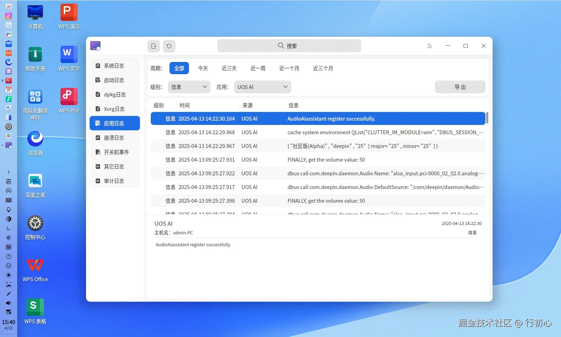Select Xorg日志 in the sidebar
561x337 pixels.
[115, 109]
